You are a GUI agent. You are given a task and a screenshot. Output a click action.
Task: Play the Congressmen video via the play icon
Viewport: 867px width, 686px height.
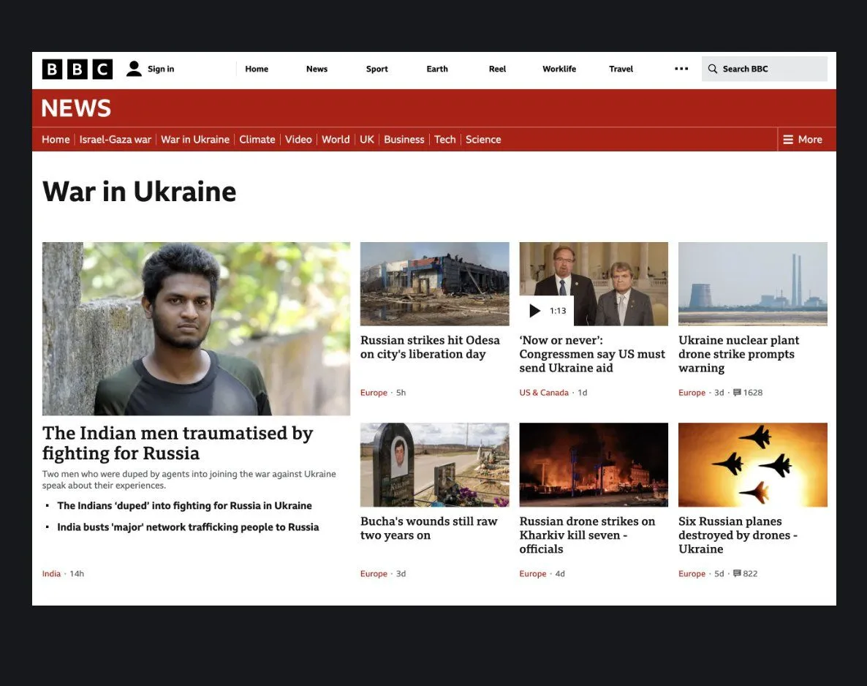point(534,311)
